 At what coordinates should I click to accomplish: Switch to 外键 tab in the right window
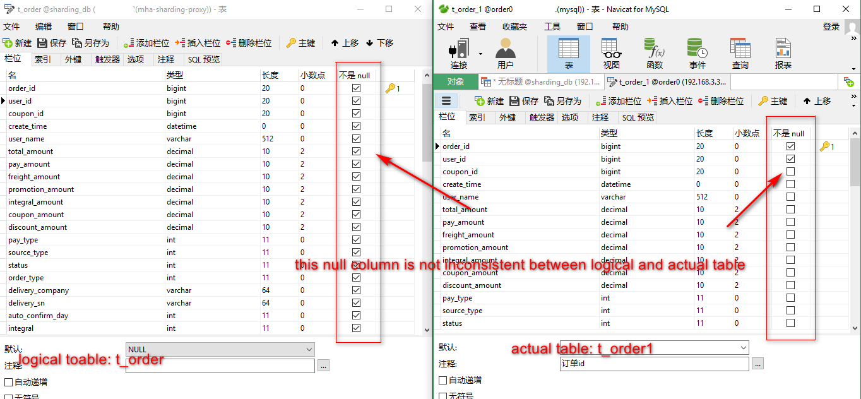(x=508, y=117)
